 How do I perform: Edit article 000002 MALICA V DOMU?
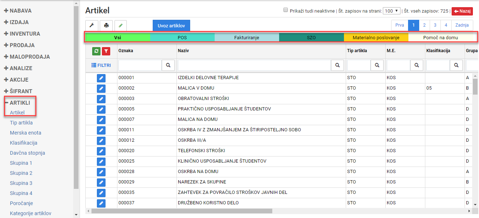[x=101, y=88]
